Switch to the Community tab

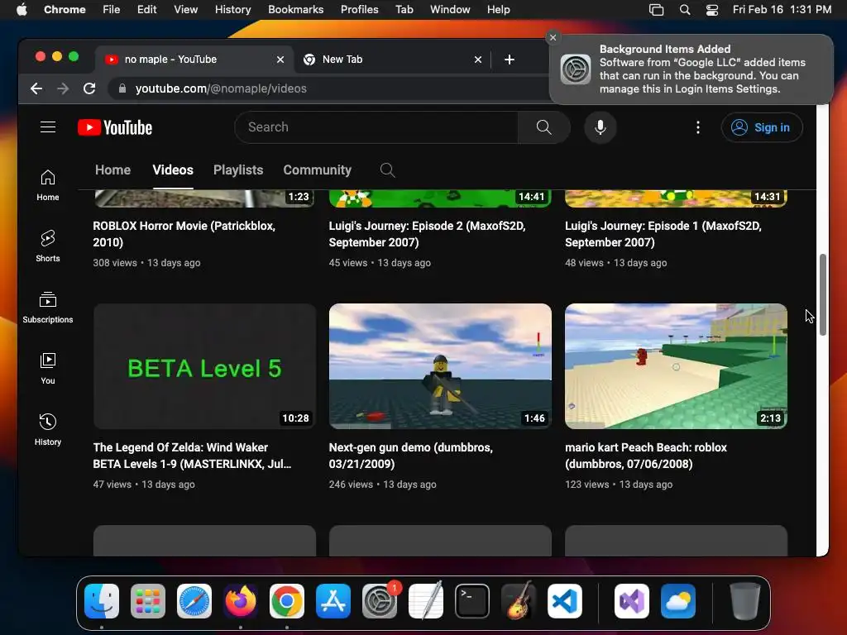pyautogui.click(x=317, y=170)
